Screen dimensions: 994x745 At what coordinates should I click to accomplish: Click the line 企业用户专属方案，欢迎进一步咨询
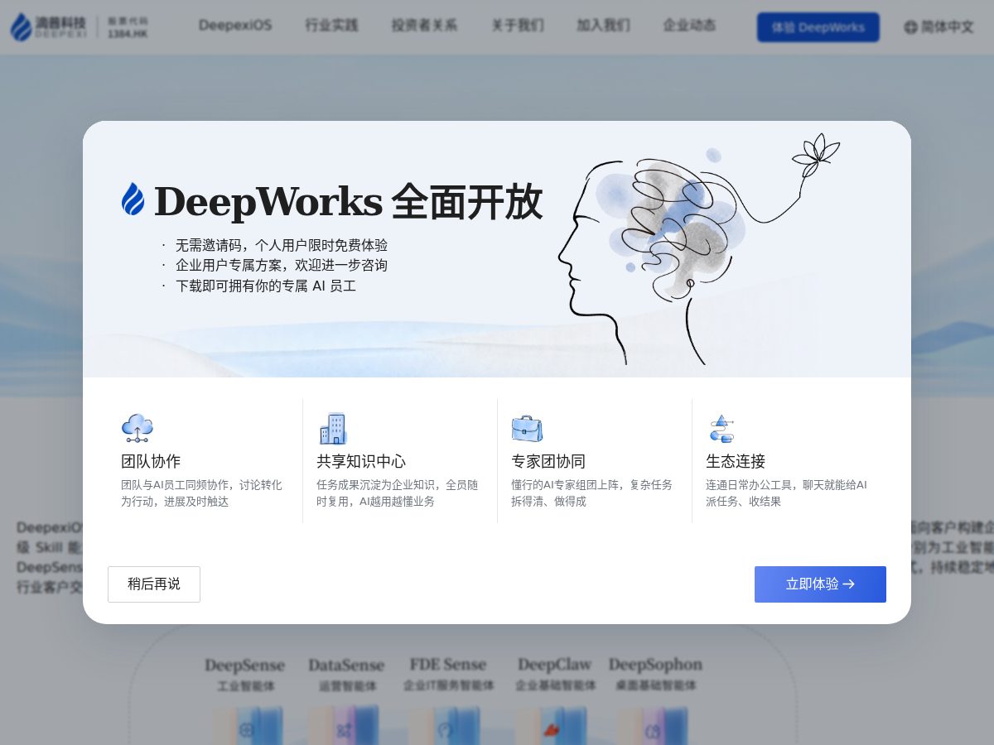[282, 265]
